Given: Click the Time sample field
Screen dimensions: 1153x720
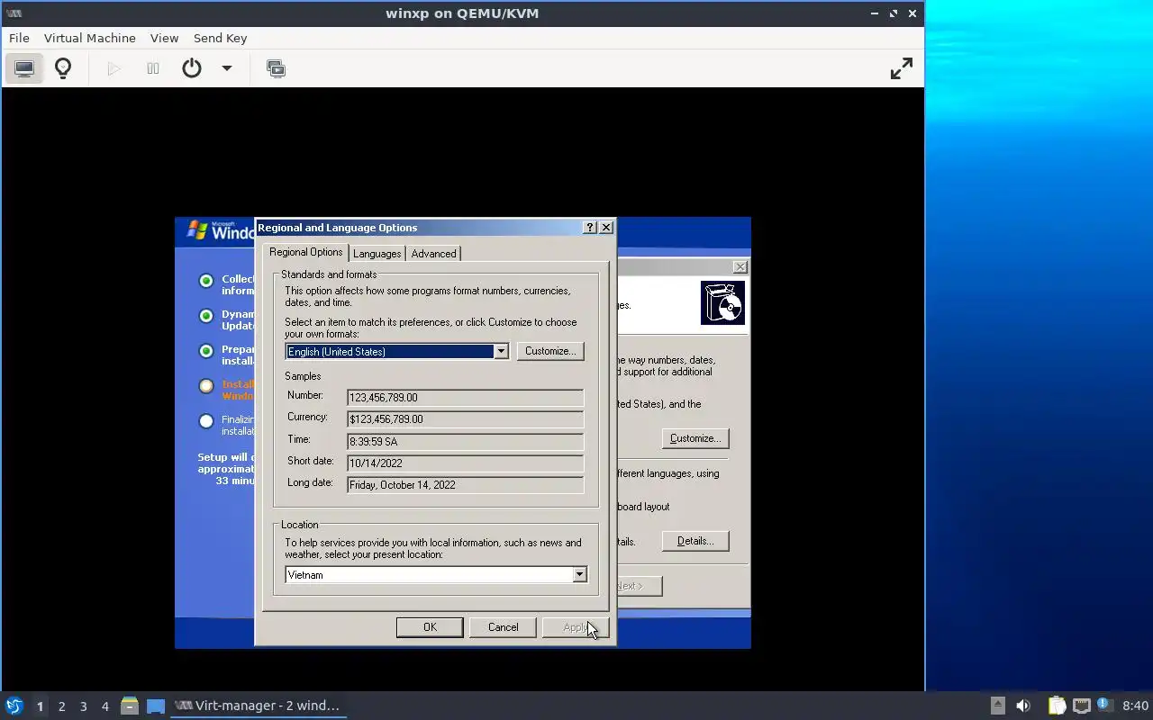Looking at the screenshot, I should pos(465,441).
